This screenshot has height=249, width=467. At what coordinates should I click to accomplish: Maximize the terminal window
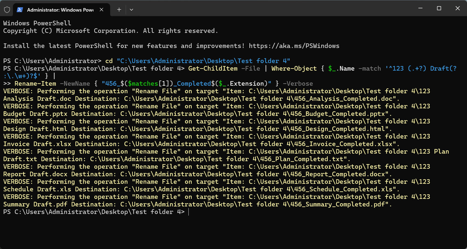tap(439, 8)
